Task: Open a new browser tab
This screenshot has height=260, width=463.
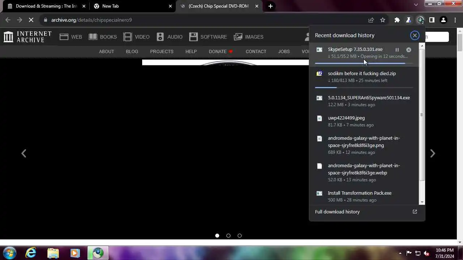Action: (x=270, y=6)
